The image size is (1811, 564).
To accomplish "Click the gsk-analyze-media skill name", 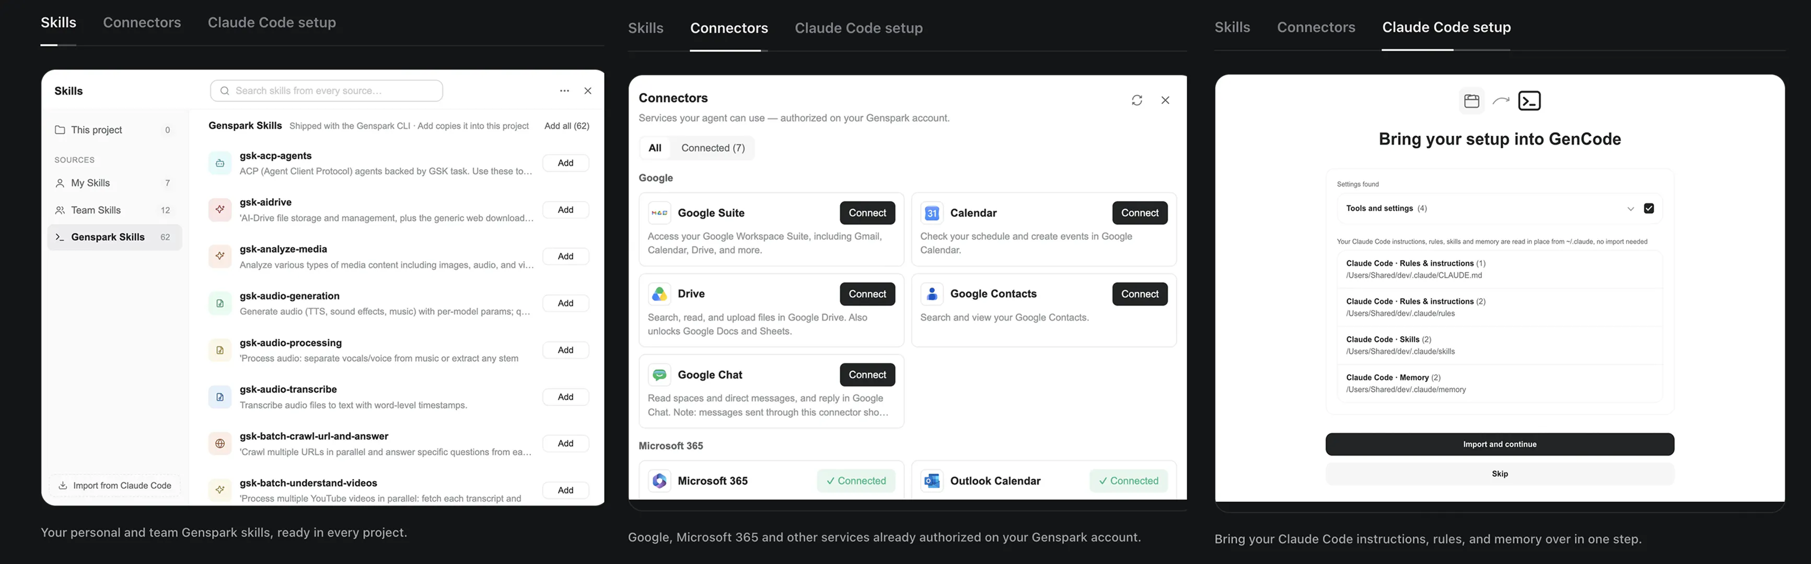I will 283,249.
